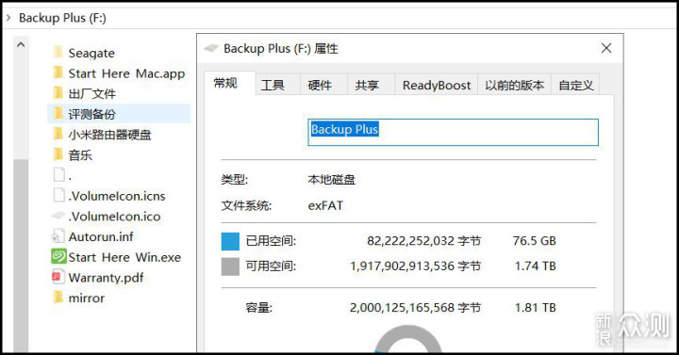
Task: Select the Warranty.pdf file name
Action: [106, 278]
